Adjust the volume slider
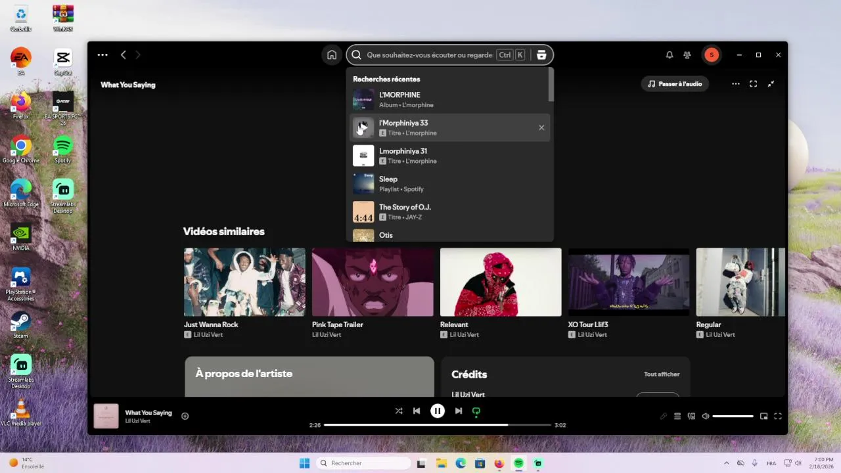The image size is (841, 473). coord(733,417)
